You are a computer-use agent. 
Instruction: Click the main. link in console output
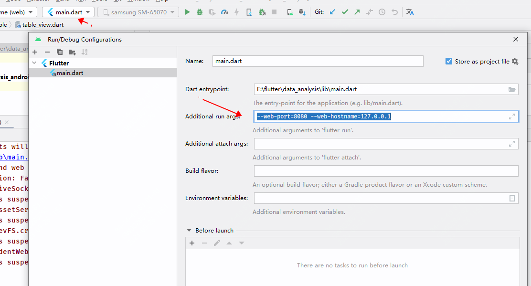(14, 157)
